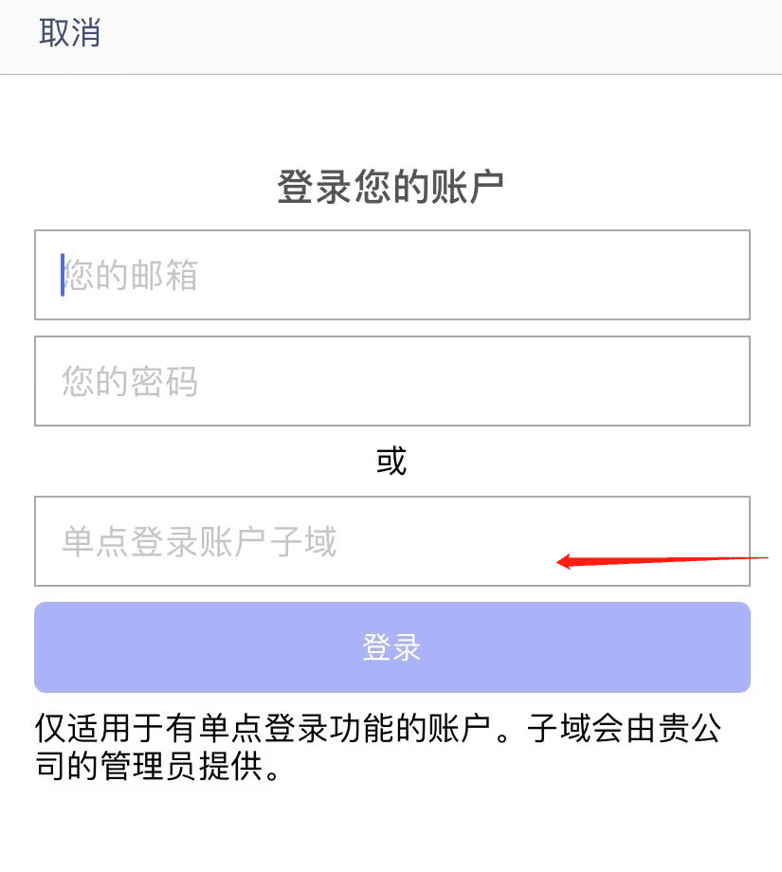Click the 登录您的账户 heading
Screen dimensions: 782x872
pos(391,187)
